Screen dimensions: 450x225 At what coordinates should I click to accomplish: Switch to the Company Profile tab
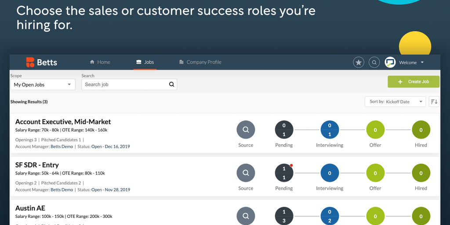click(x=200, y=62)
